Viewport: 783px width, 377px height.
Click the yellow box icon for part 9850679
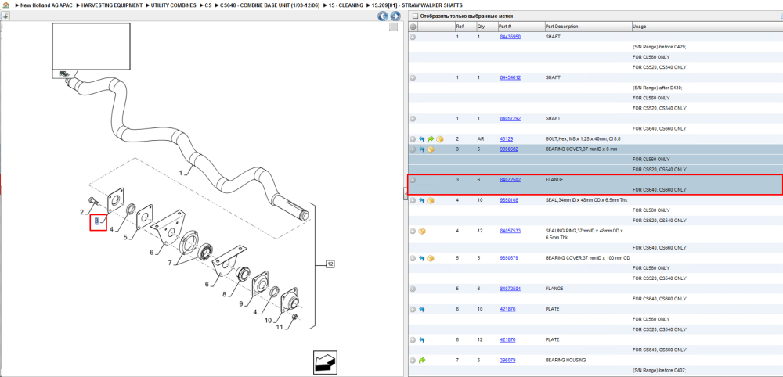(x=431, y=258)
